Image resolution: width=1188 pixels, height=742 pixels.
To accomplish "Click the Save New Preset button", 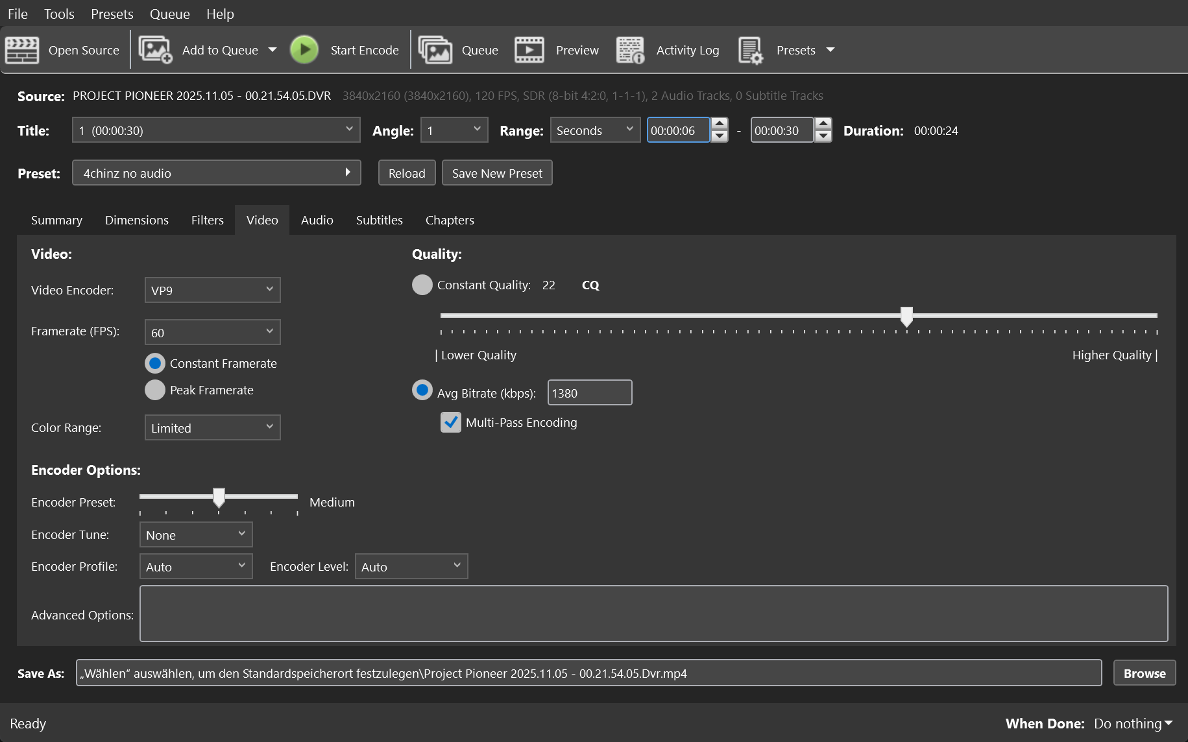I will coord(497,173).
